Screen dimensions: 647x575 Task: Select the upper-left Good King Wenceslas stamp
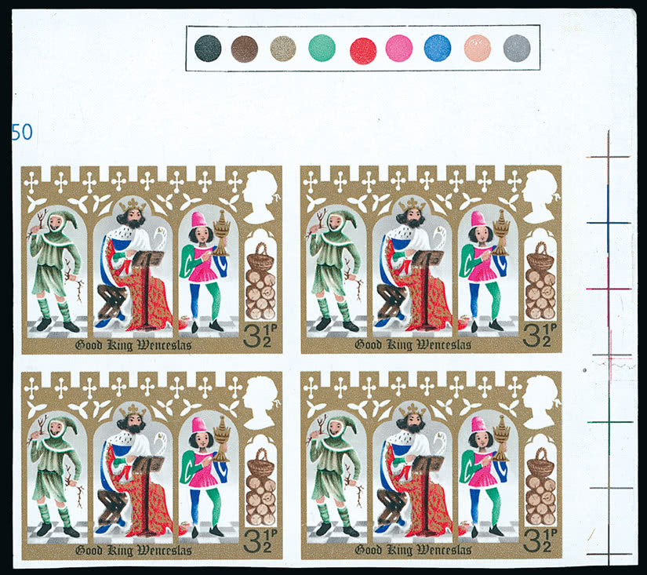coord(152,260)
